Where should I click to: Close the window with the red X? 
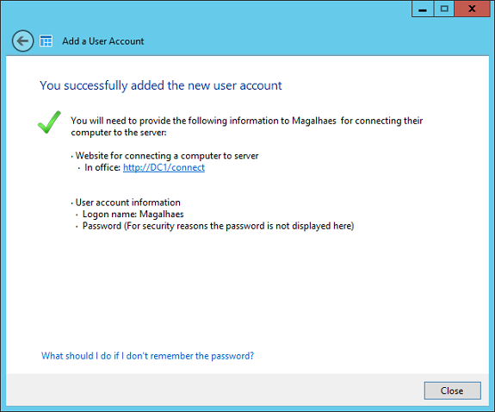pyautogui.click(x=472, y=9)
